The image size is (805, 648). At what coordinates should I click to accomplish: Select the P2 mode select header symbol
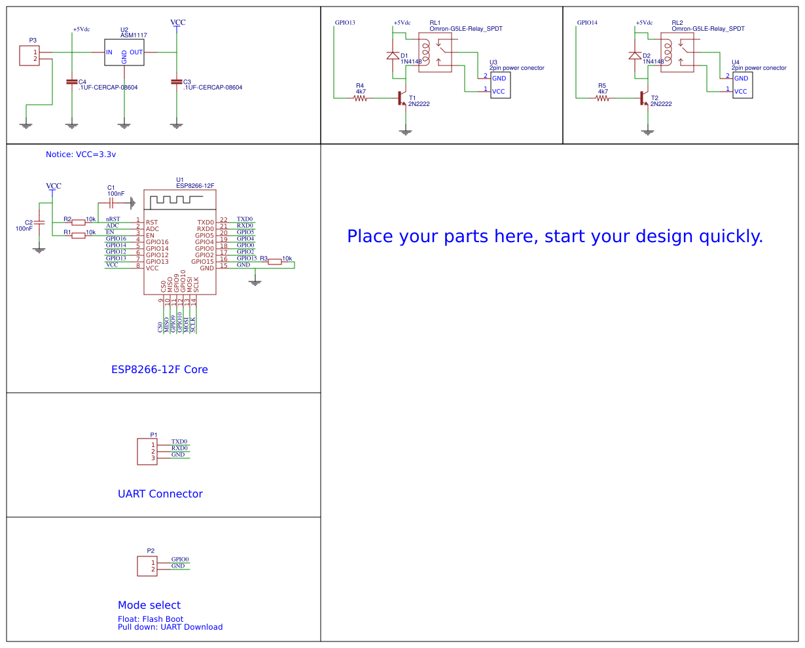147,566
